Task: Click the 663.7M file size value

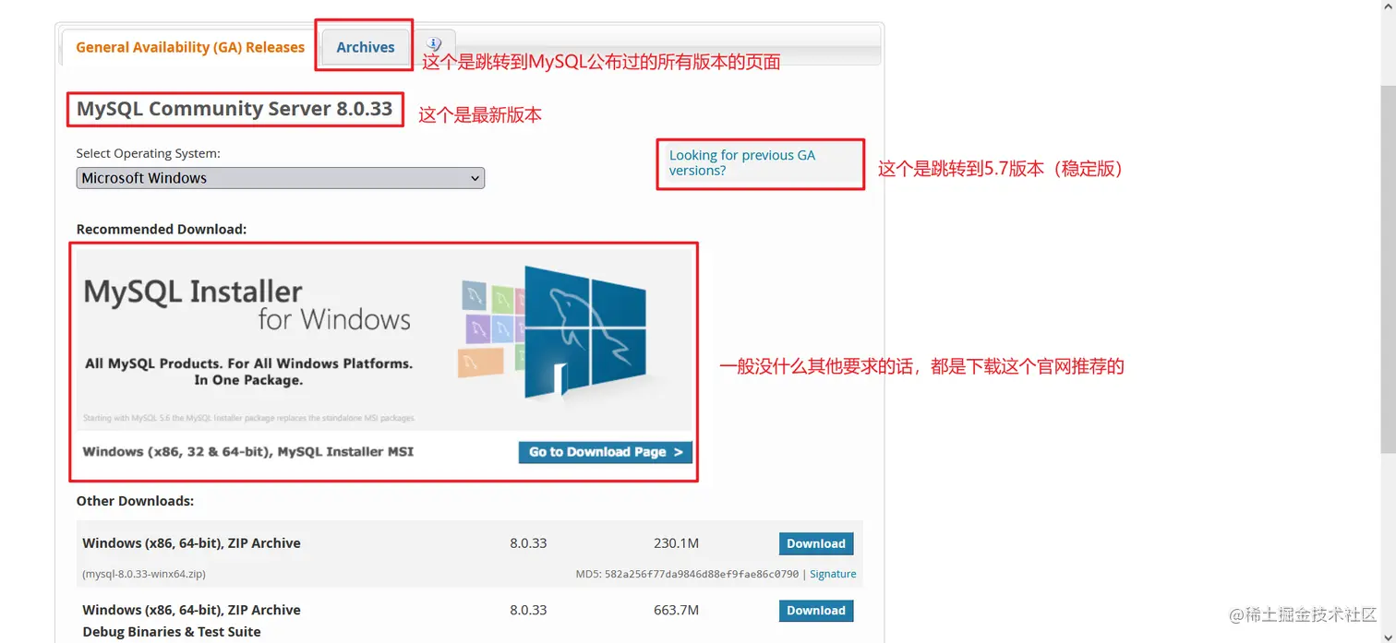Action: click(x=676, y=610)
